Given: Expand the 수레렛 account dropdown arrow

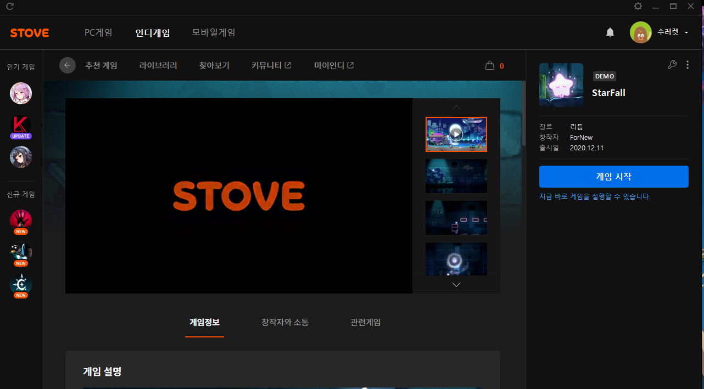Looking at the screenshot, I should click(686, 33).
